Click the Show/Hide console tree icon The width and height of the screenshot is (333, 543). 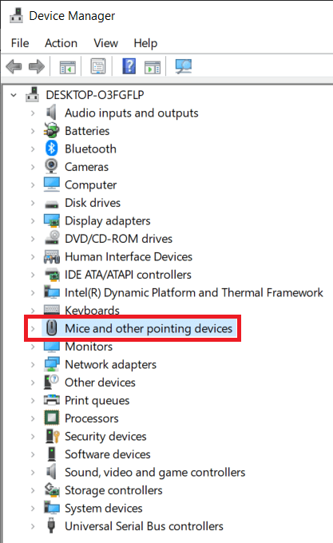[x=68, y=67]
